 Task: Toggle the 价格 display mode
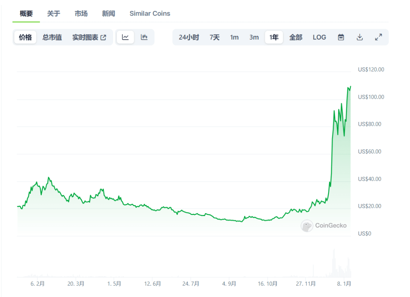pyautogui.click(x=25, y=37)
